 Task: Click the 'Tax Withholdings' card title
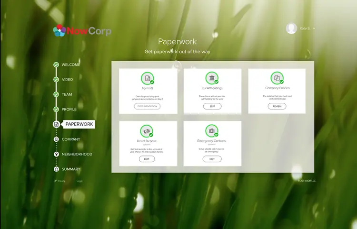pos(212,88)
